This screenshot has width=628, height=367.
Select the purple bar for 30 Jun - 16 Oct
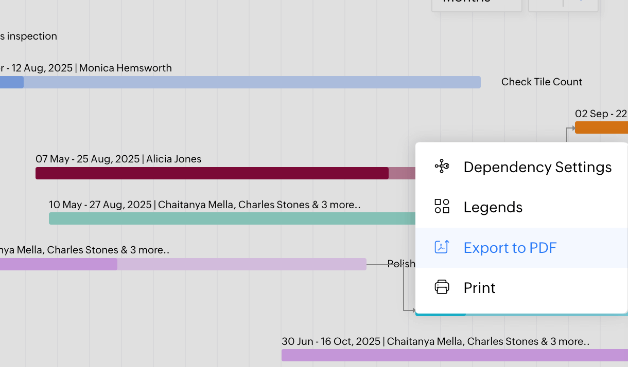453,355
